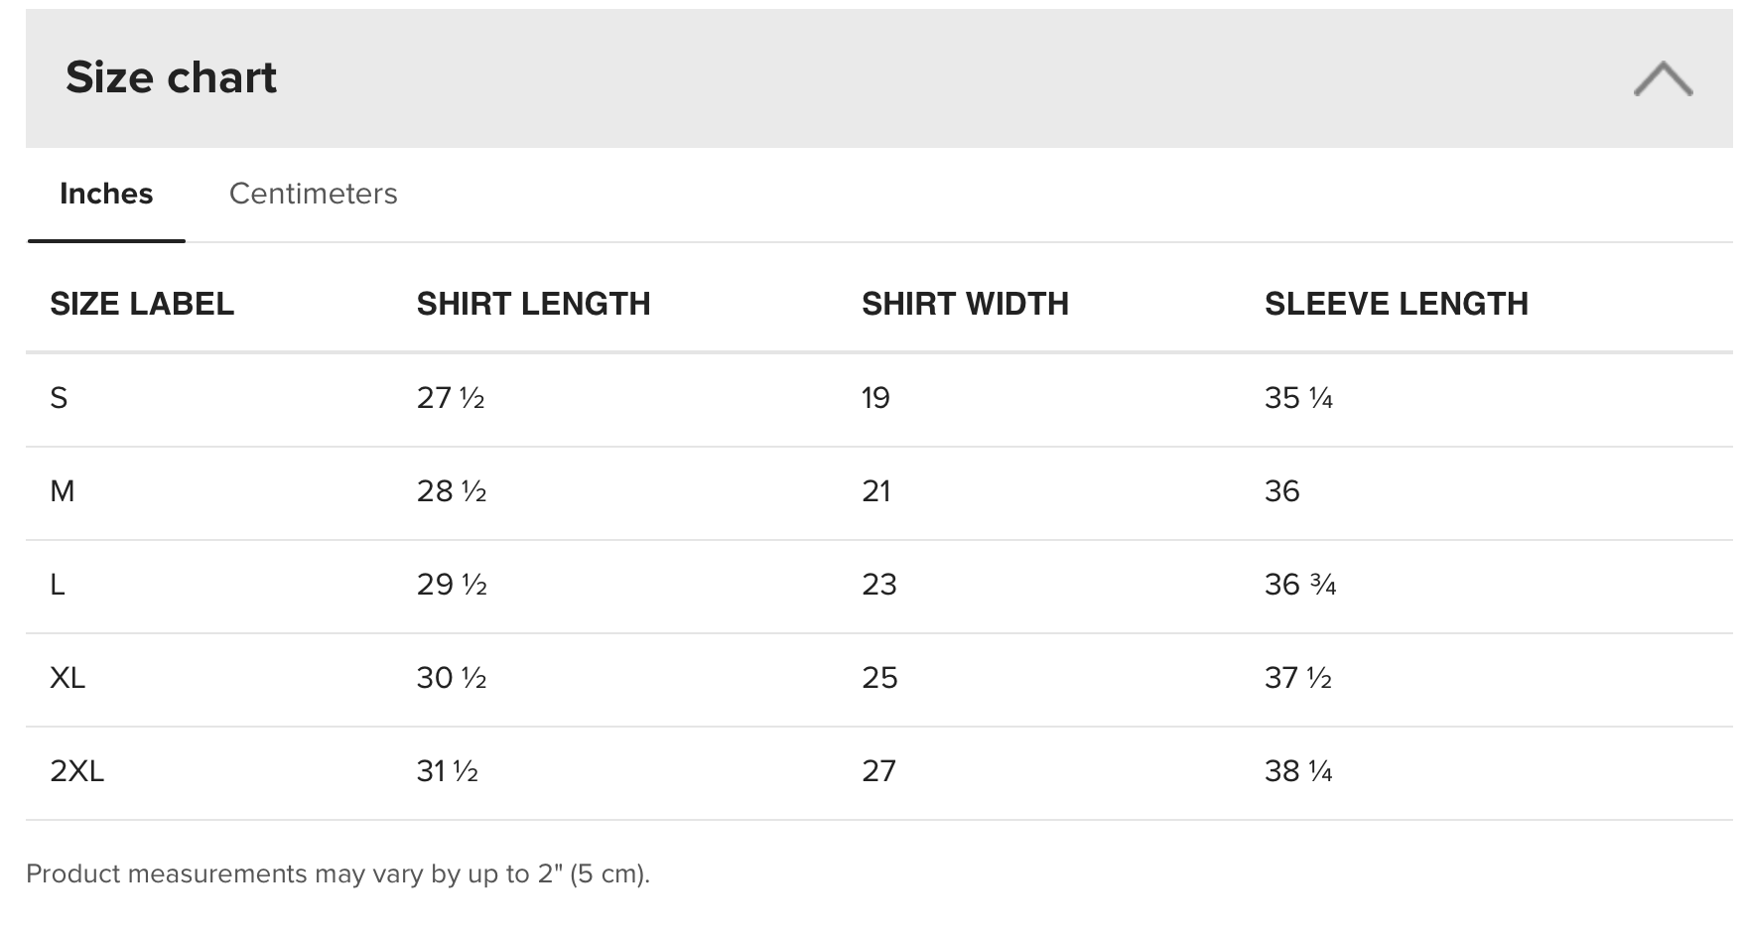Switch to the Centimeters tab
This screenshot has height=939, width=1745.
313,194
